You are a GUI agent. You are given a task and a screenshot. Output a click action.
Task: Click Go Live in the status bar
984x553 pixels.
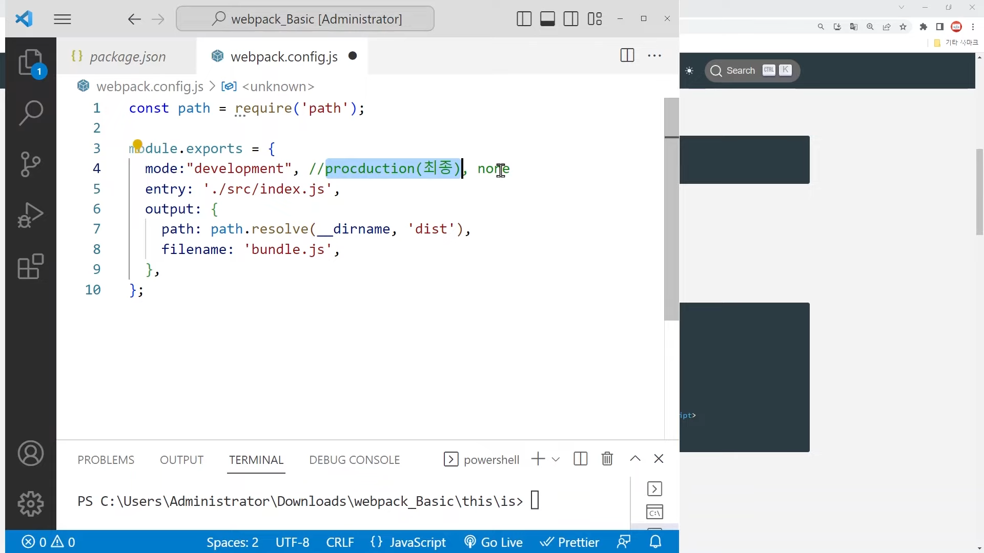(x=493, y=542)
